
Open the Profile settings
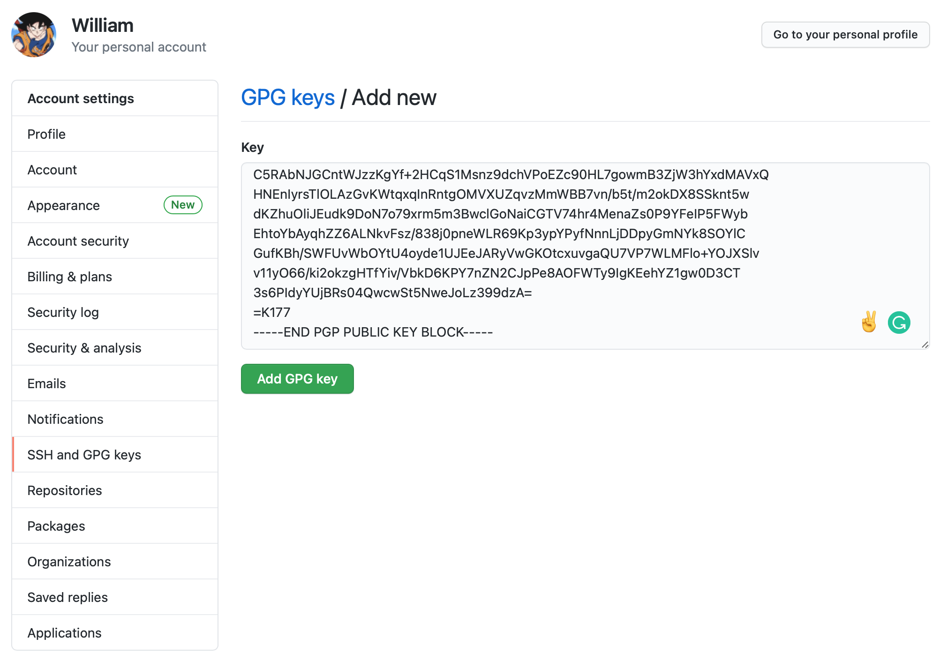click(x=46, y=134)
